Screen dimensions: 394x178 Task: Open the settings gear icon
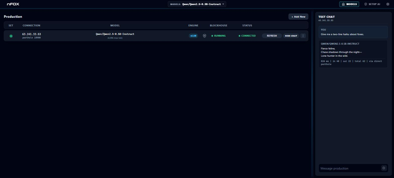pyautogui.click(x=388, y=4)
